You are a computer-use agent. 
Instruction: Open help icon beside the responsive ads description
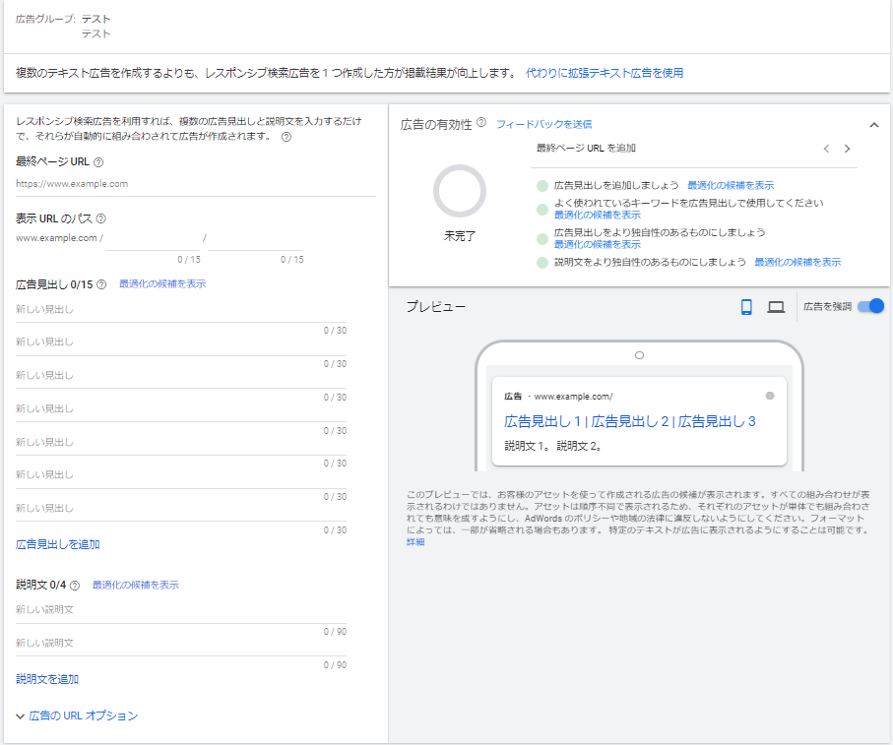pos(287,137)
